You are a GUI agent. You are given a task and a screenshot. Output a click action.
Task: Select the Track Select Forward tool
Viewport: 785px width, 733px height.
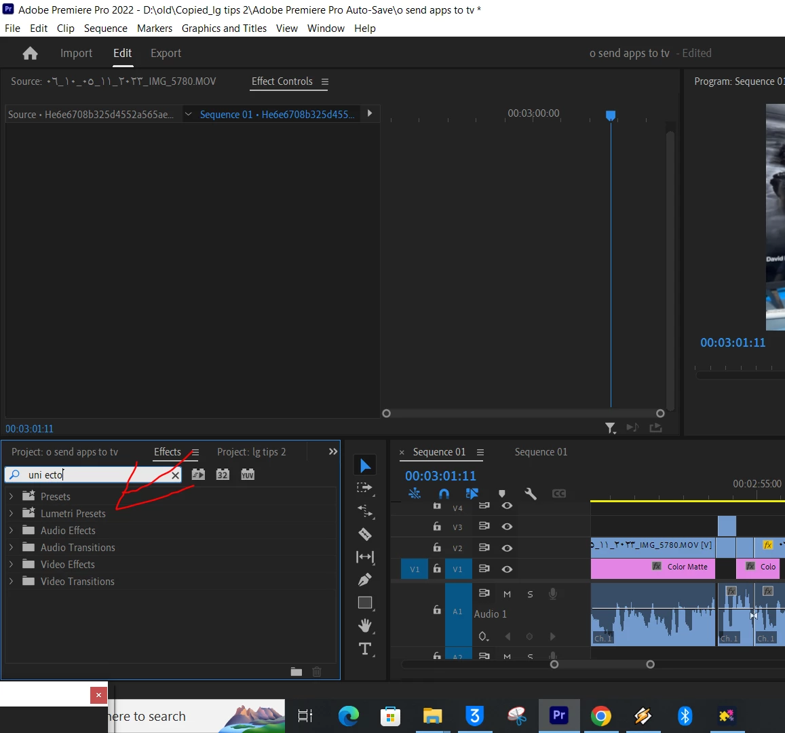[x=365, y=488]
